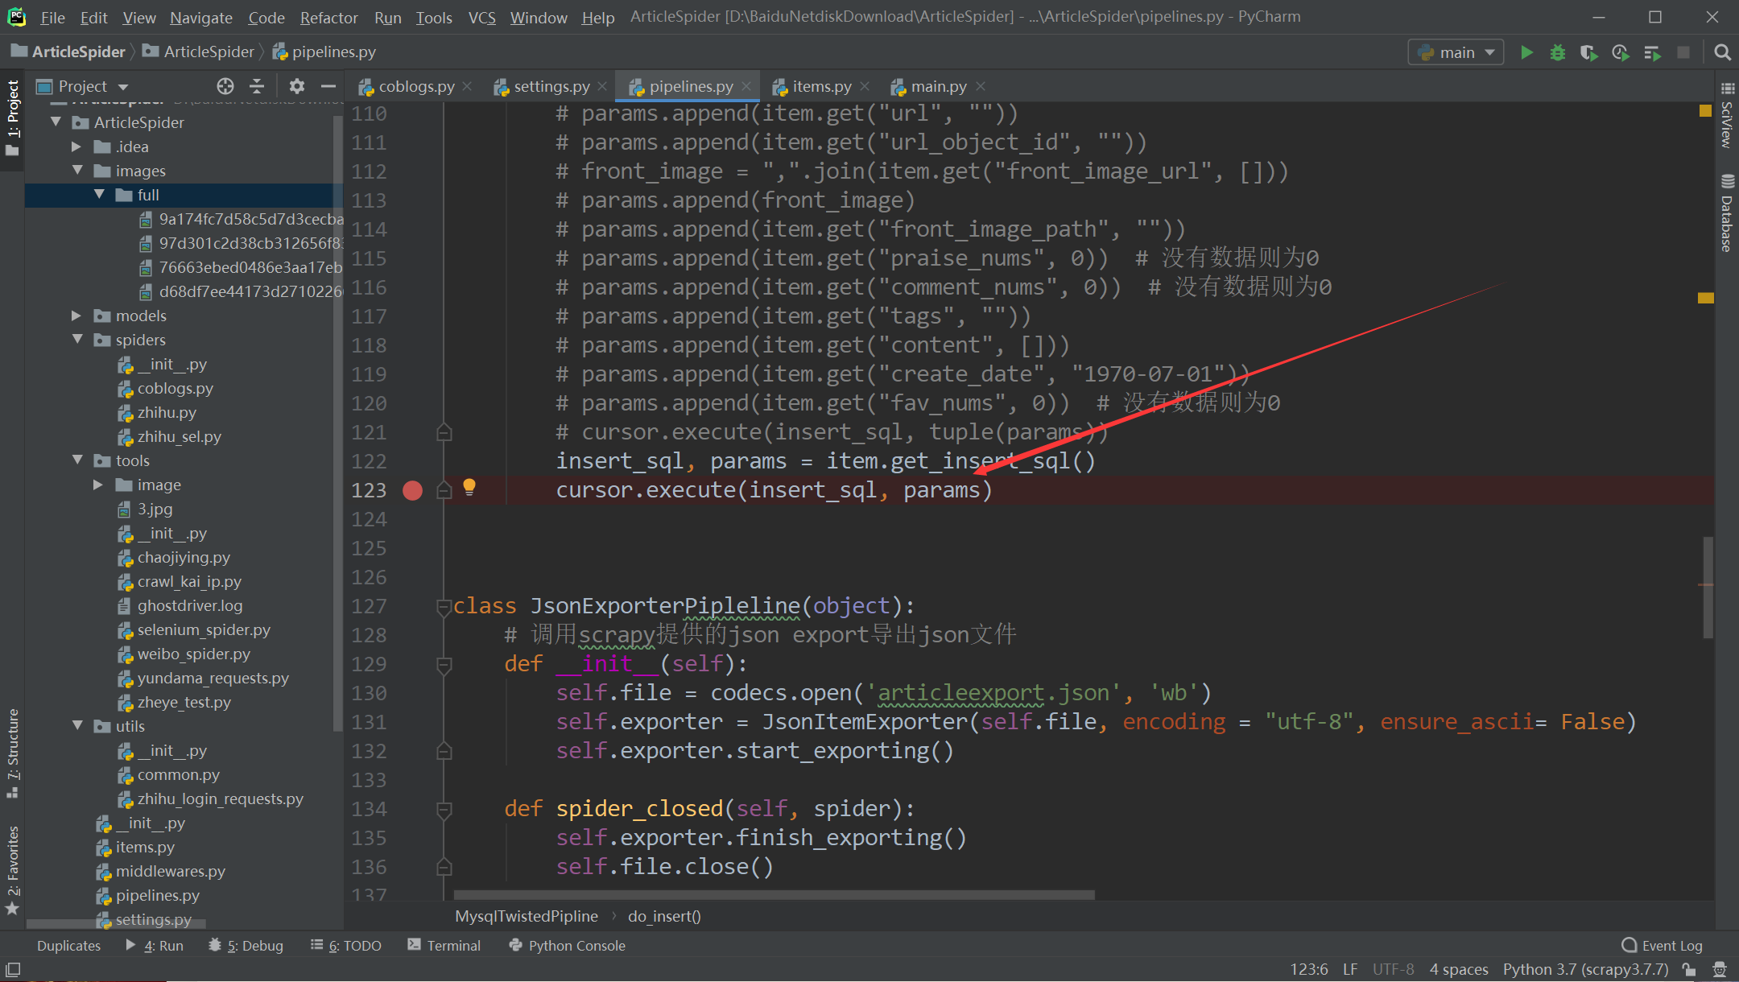The height and width of the screenshot is (982, 1739).
Task: Open the Database side panel
Action: [1727, 213]
